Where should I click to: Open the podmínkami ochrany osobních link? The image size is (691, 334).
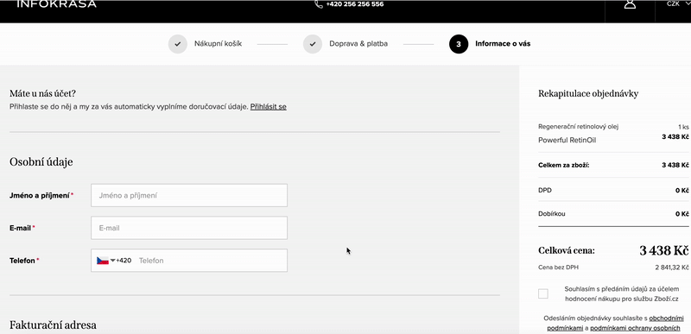(636, 328)
